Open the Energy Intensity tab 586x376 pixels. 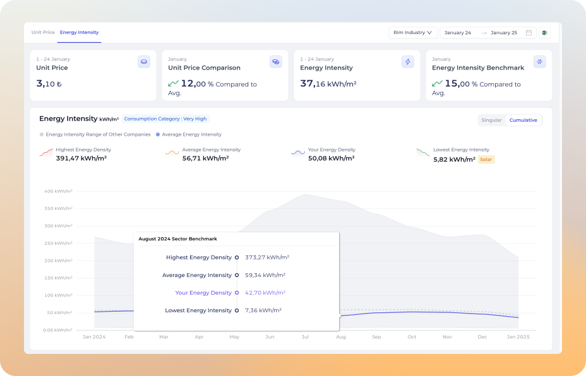coord(79,32)
